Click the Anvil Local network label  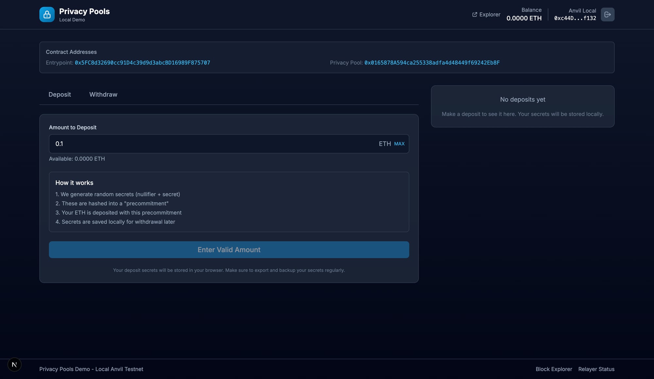coord(582,10)
